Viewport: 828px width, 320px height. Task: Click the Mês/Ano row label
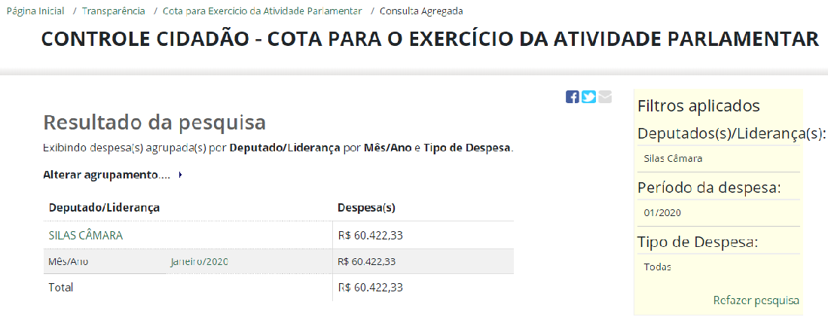pos(68,261)
